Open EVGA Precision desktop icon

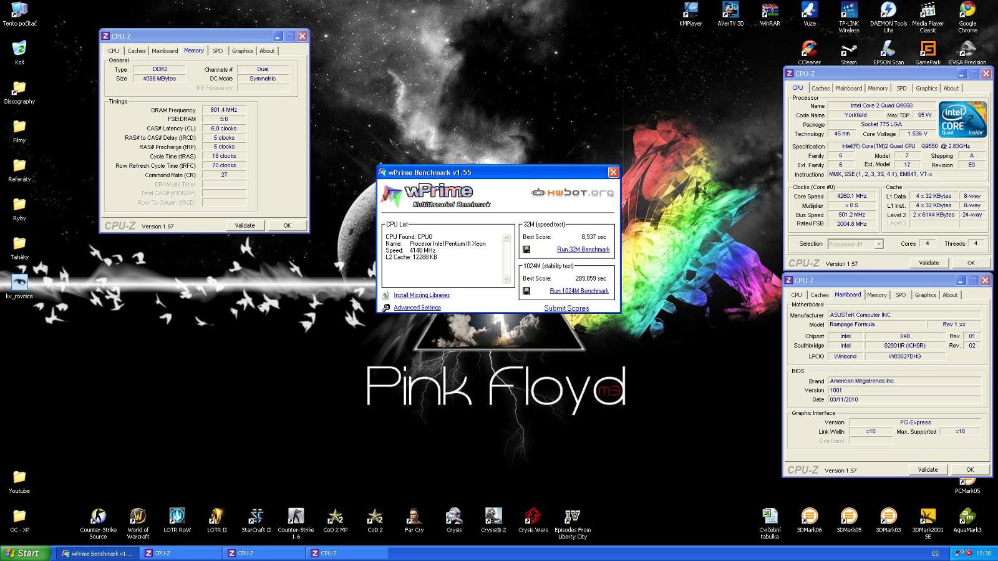(967, 53)
